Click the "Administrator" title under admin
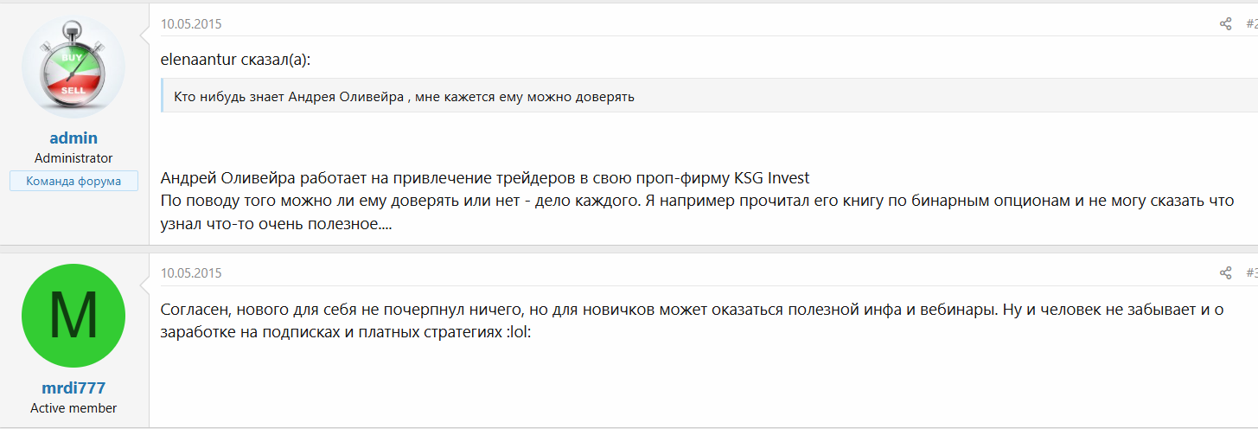 (x=73, y=158)
